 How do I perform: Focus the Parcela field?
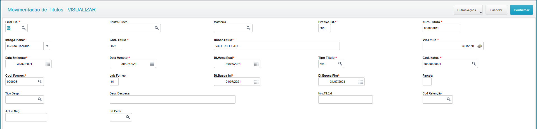427,82
